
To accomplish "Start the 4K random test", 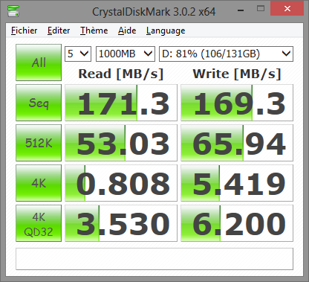I will (x=39, y=183).
